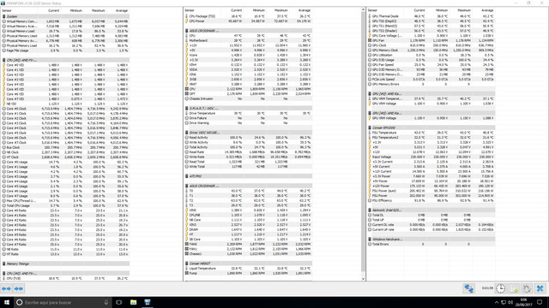Screen dimensions: 549x308
Task: Select the ATI PM2 group header
Action: point(248,176)
